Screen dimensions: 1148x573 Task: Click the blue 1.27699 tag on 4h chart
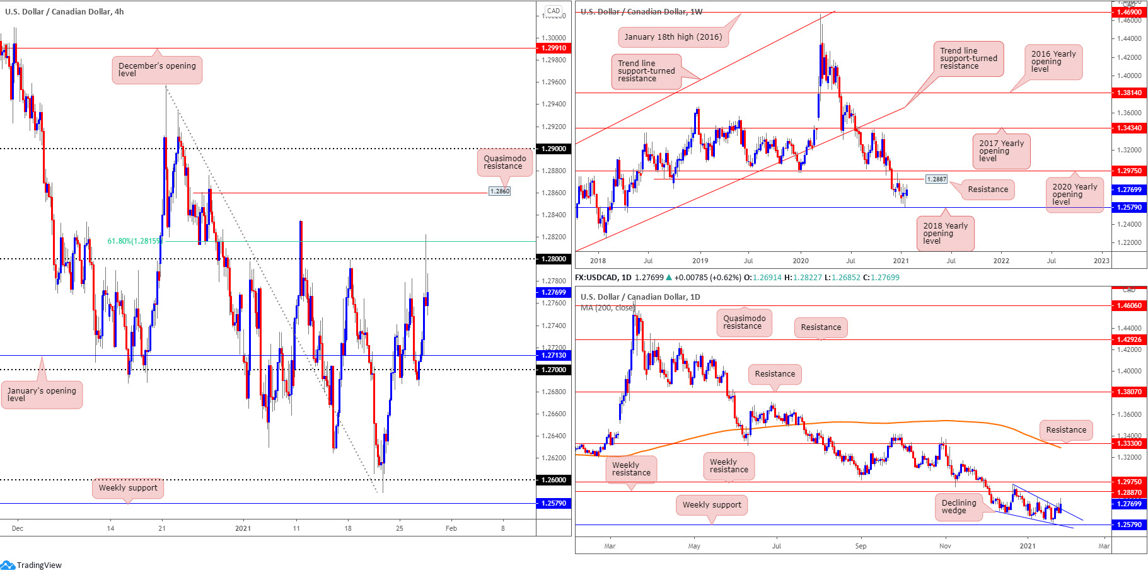click(x=554, y=292)
